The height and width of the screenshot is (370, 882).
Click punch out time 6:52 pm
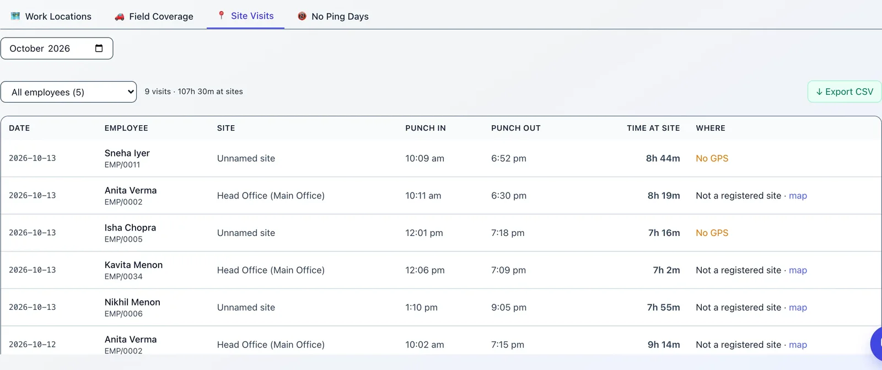coord(508,158)
